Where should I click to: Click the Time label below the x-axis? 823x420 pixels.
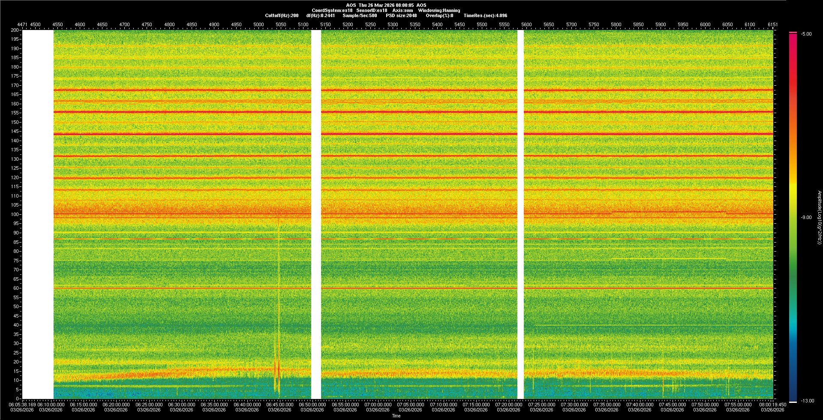[396, 416]
